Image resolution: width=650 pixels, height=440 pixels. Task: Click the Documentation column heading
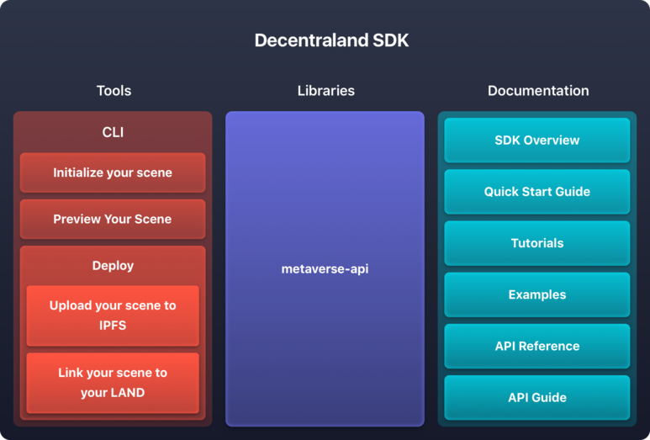(538, 90)
